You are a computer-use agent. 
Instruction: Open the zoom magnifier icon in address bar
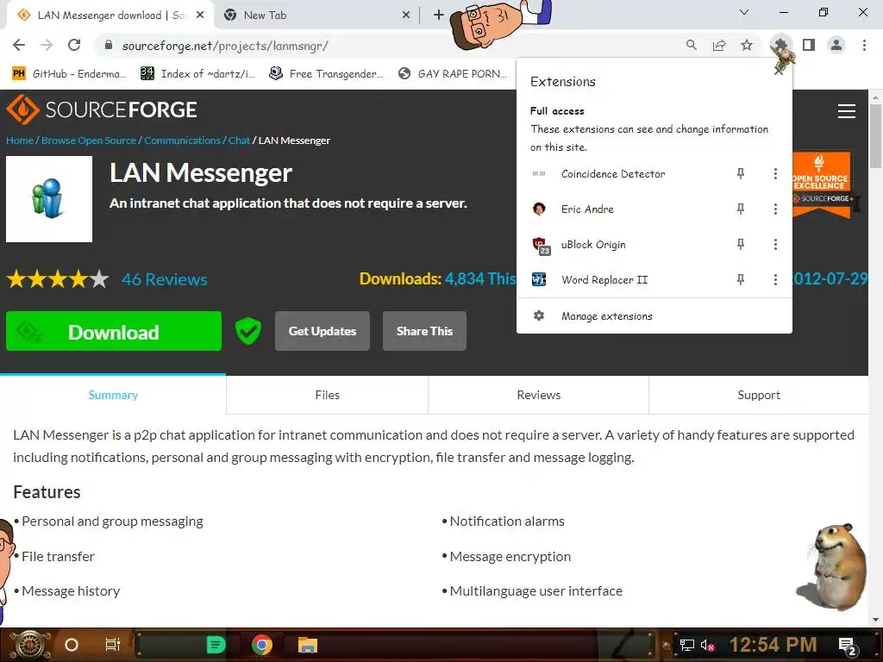(691, 45)
